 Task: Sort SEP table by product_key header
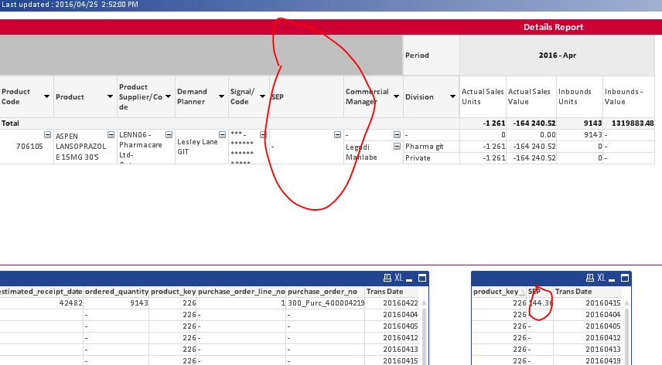[499, 292]
